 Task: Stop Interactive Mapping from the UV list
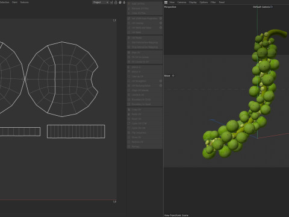pyautogui.click(x=144, y=47)
